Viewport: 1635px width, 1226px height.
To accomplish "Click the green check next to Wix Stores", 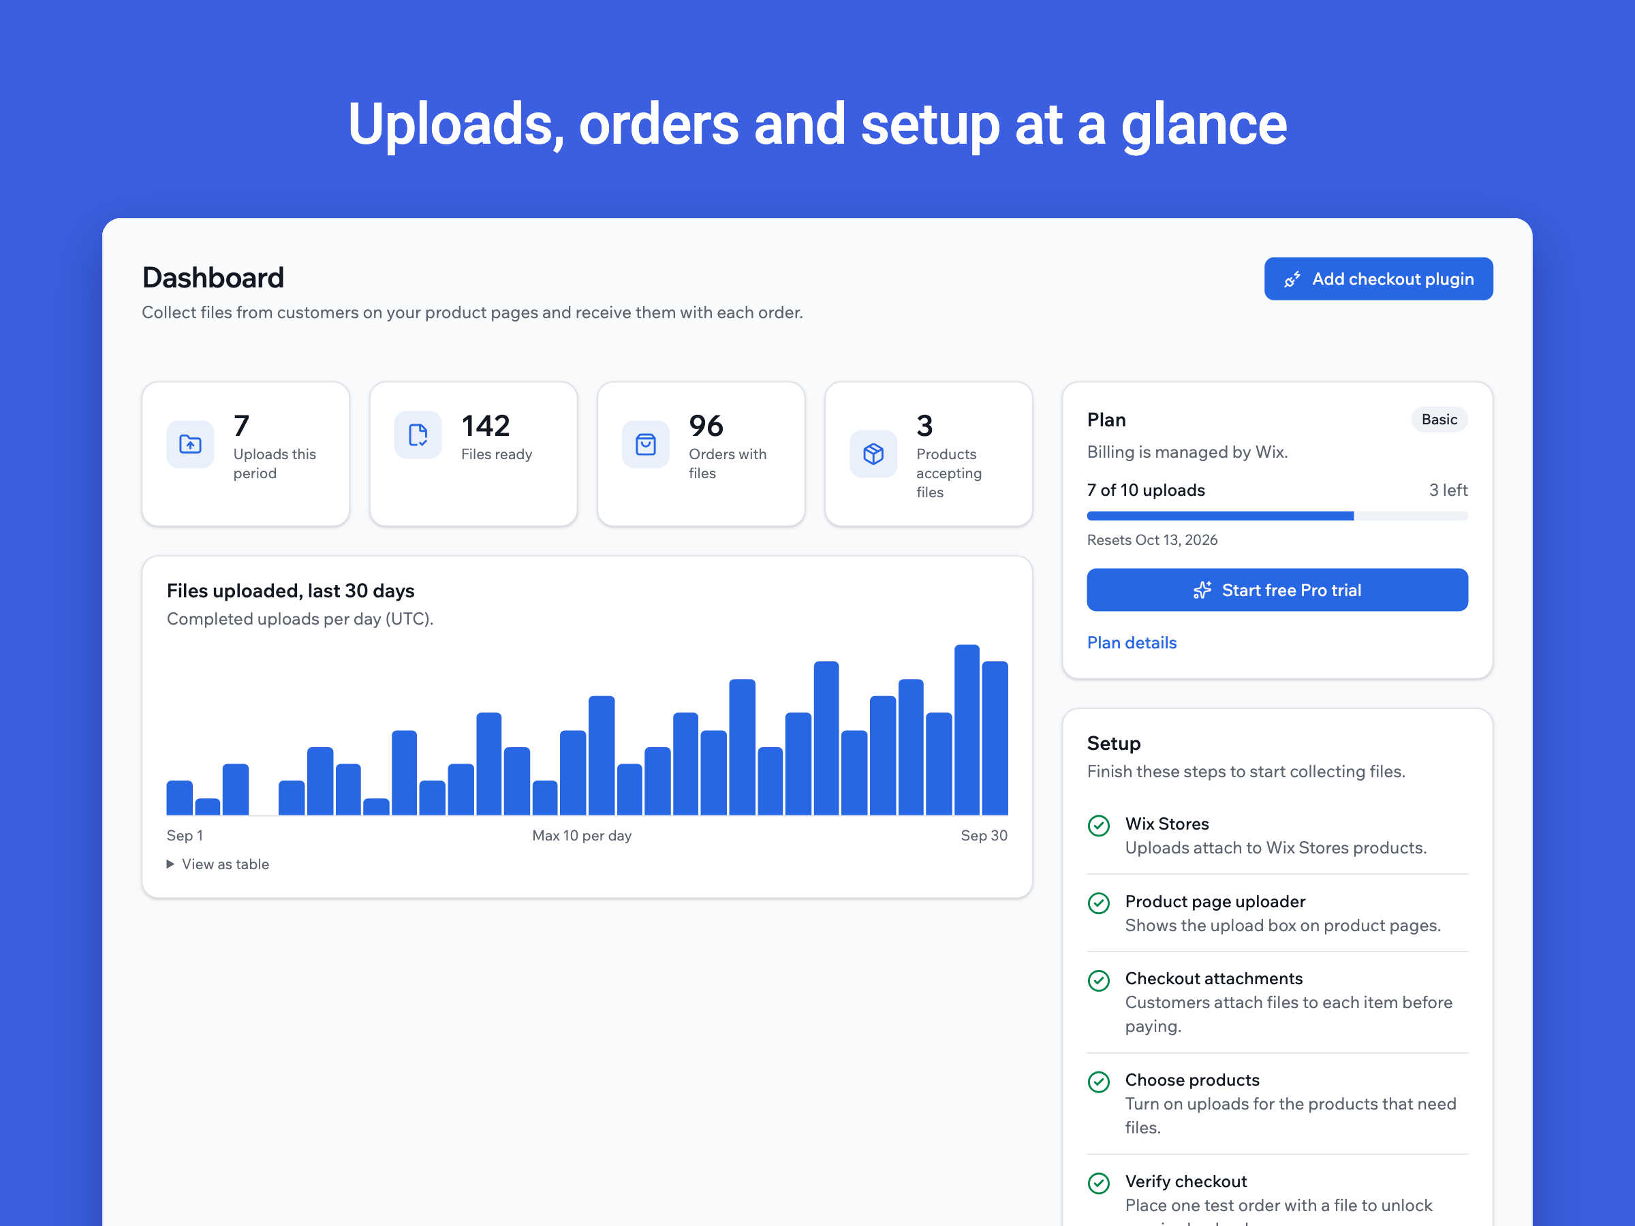I will coord(1098,826).
